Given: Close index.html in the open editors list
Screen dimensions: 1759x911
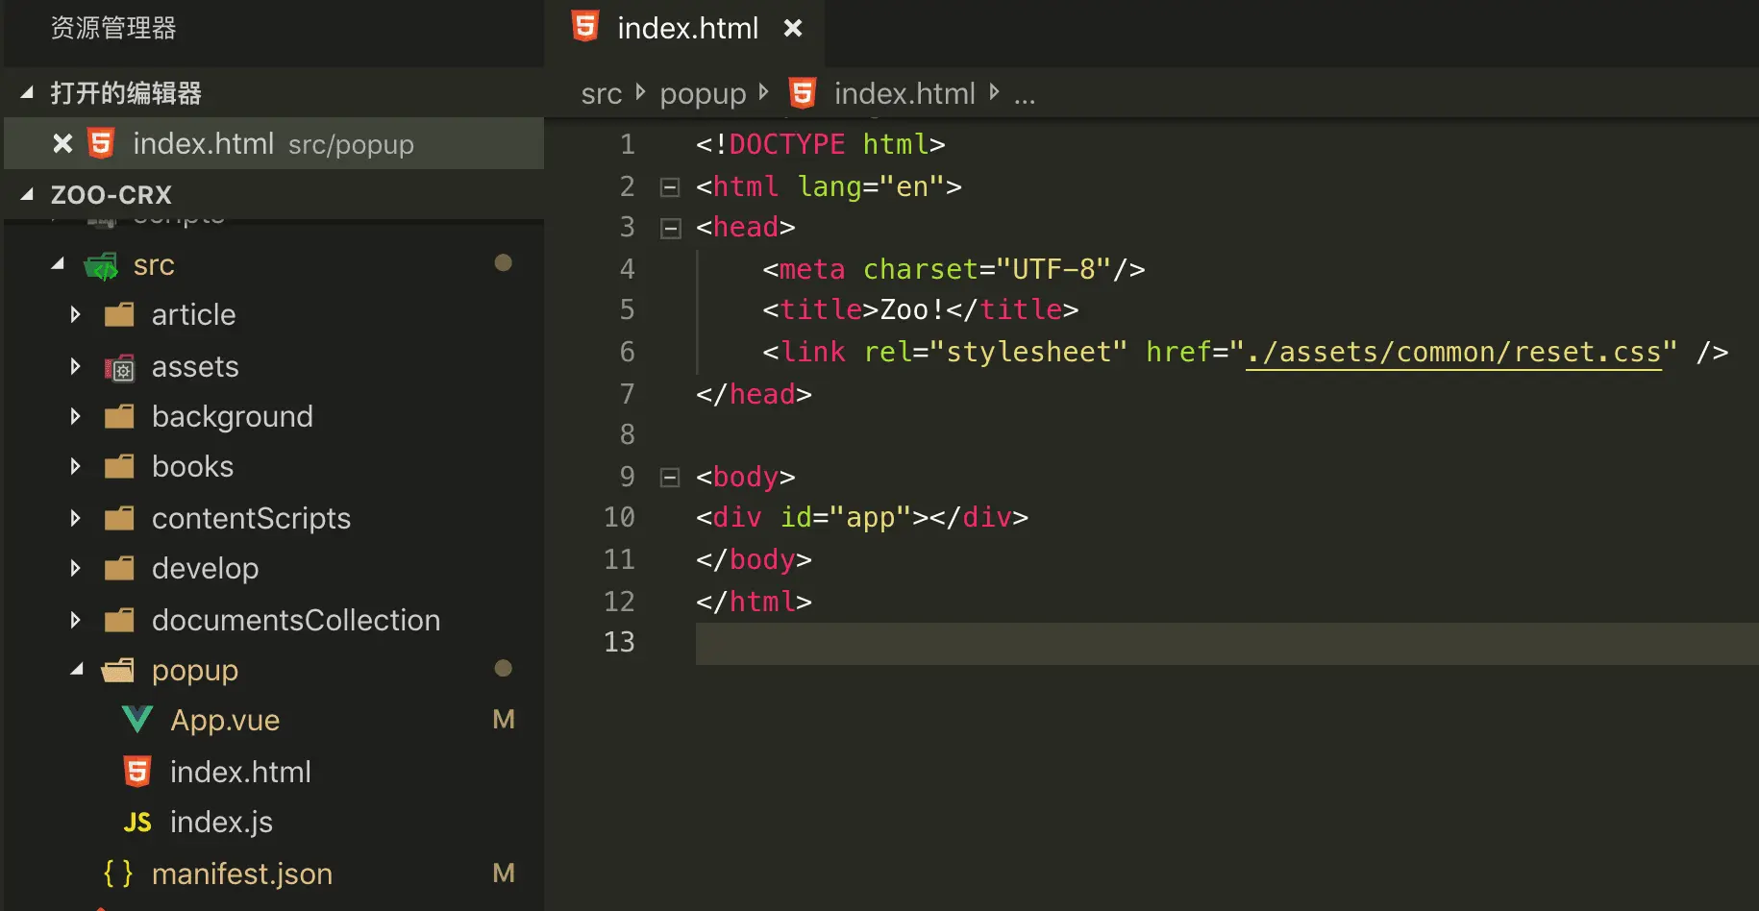Looking at the screenshot, I should [x=62, y=144].
